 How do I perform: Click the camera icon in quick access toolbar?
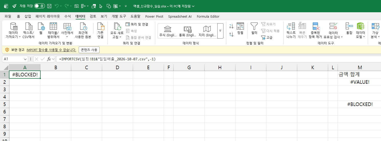click(76, 6)
